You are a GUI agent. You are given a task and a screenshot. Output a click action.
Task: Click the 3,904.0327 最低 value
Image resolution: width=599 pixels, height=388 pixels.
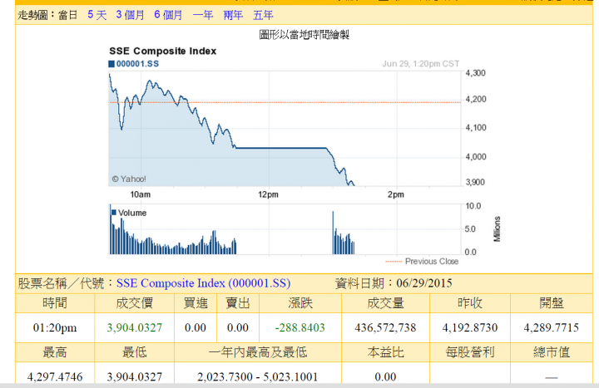135,377
